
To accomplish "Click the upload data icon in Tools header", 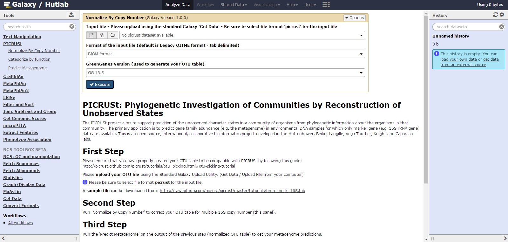I will (x=71, y=15).
